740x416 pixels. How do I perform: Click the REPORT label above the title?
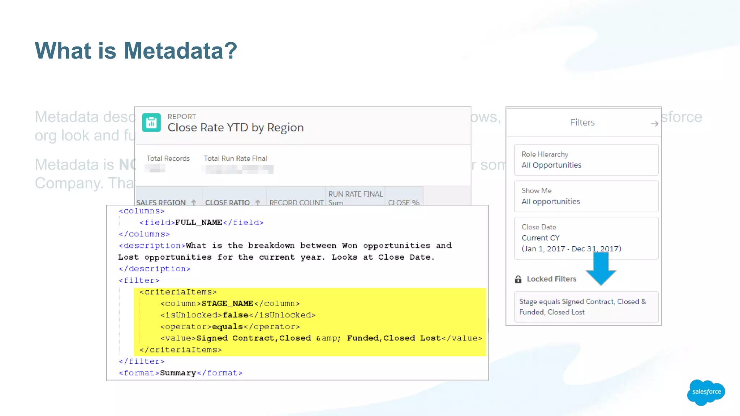(182, 117)
